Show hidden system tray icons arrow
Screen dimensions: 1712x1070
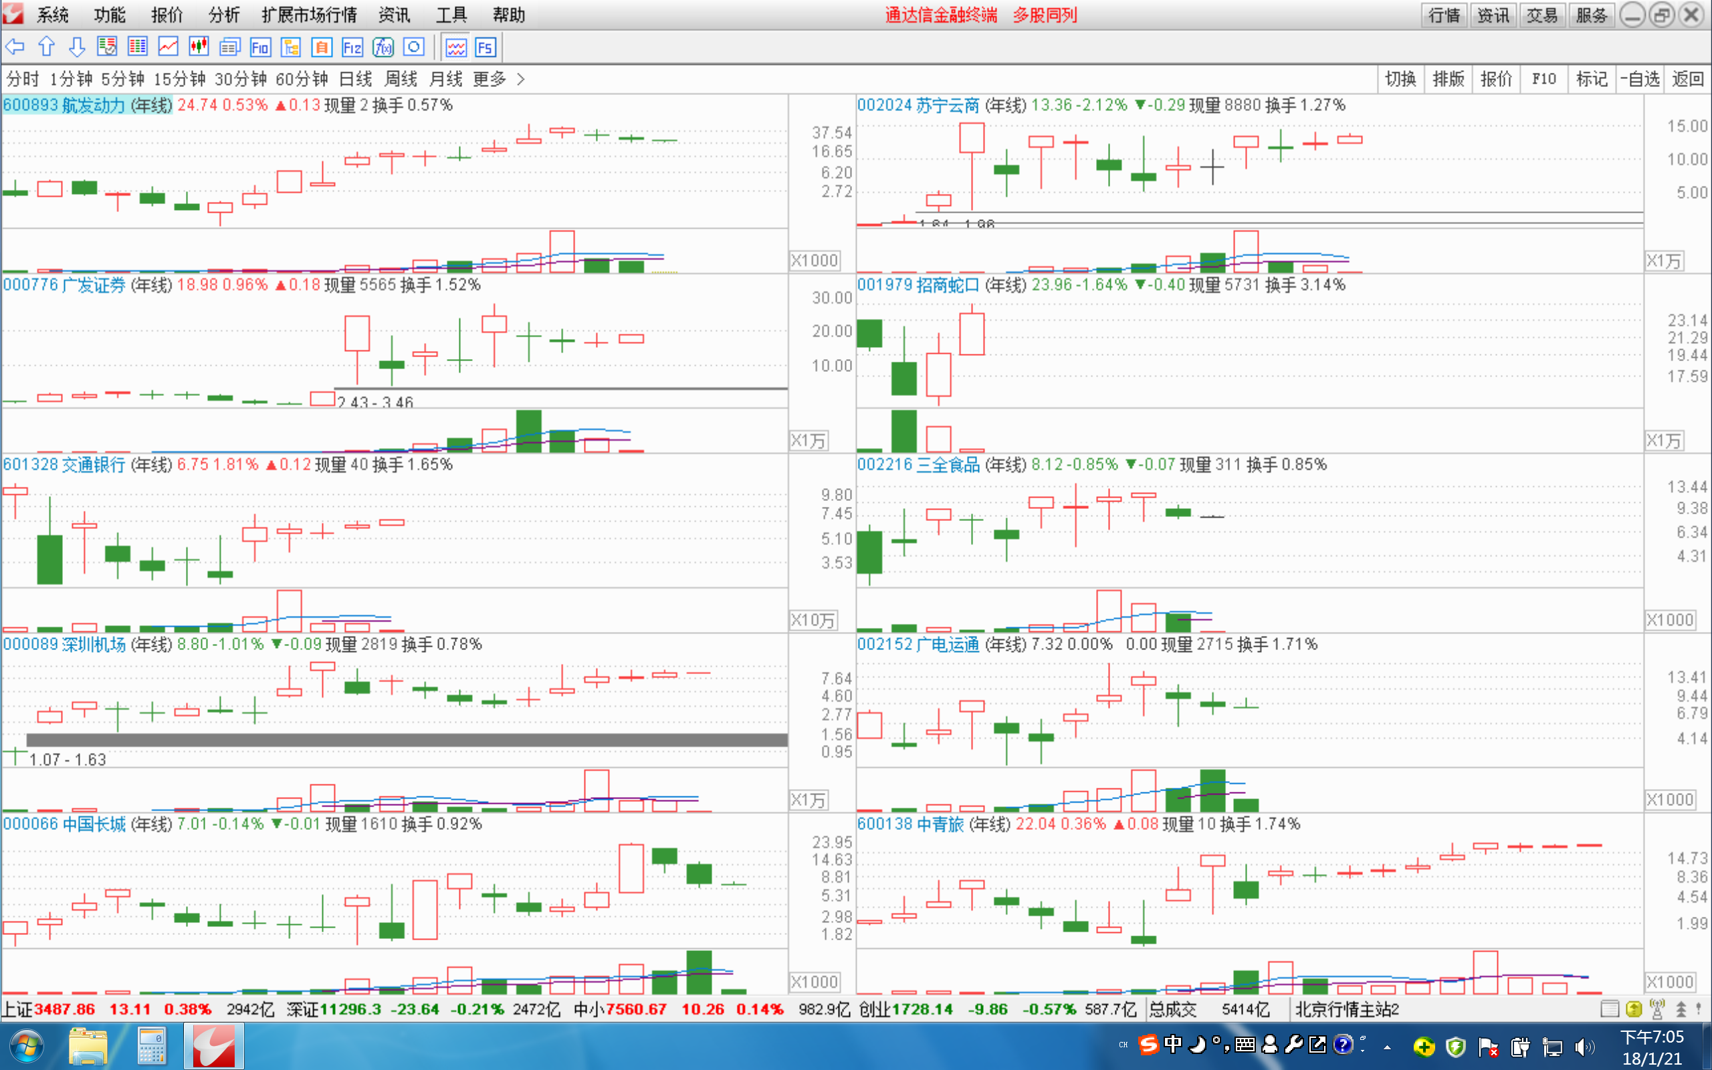pyautogui.click(x=1387, y=1047)
